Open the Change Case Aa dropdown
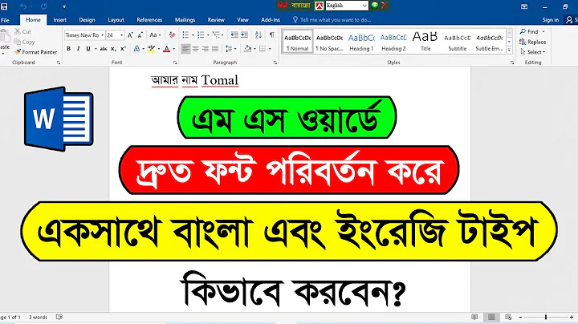578x324 pixels. pyautogui.click(x=155, y=35)
